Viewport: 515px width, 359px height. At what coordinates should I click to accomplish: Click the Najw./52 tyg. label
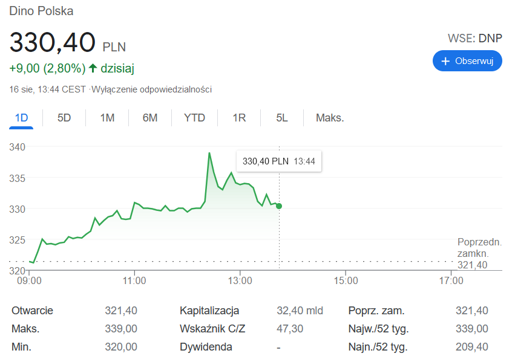click(378, 329)
